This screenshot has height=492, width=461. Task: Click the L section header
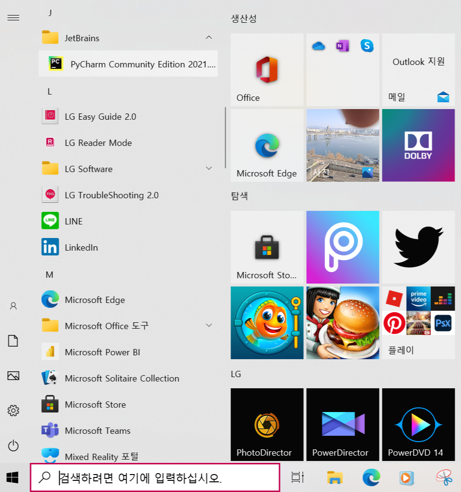point(49,91)
